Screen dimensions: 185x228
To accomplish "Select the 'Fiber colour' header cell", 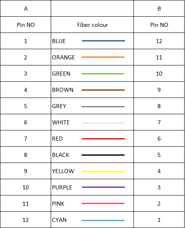I will (x=92, y=24).
